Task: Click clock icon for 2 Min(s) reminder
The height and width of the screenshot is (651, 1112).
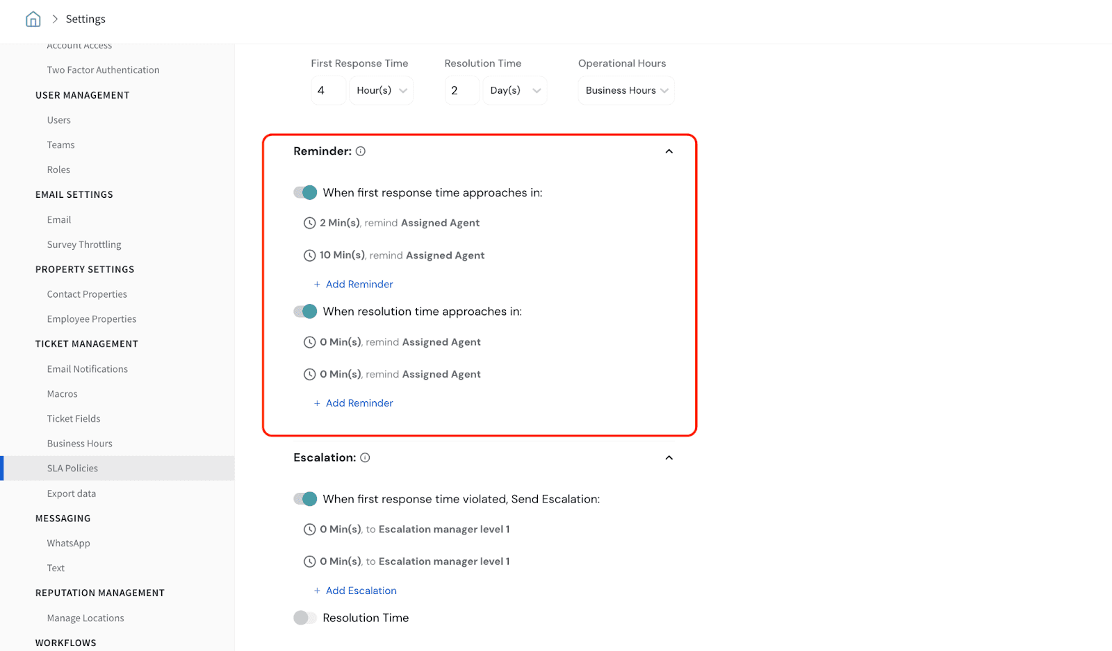Action: (310, 223)
